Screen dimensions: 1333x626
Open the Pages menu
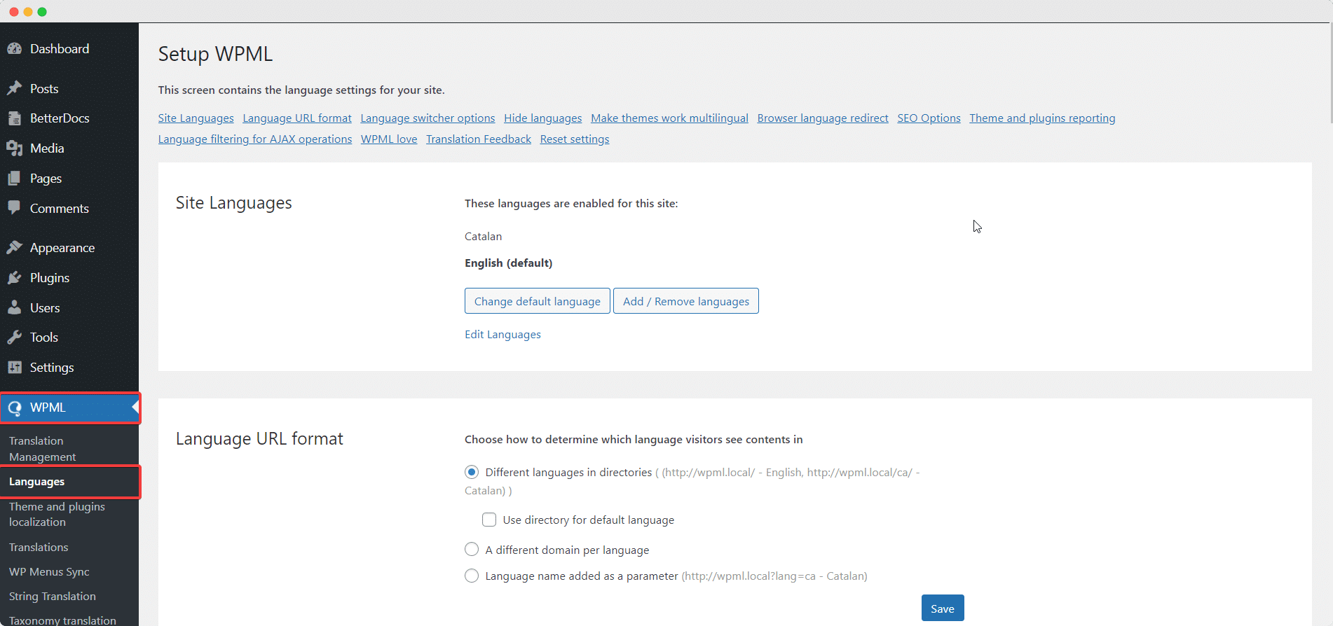click(46, 179)
